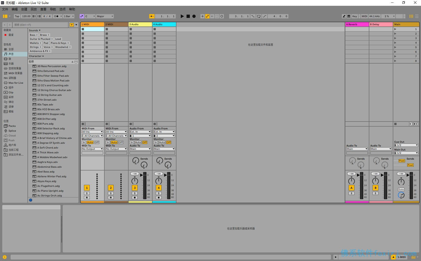421x261 pixels.
Task: Click the Main track preview volume knob
Action: [401, 195]
